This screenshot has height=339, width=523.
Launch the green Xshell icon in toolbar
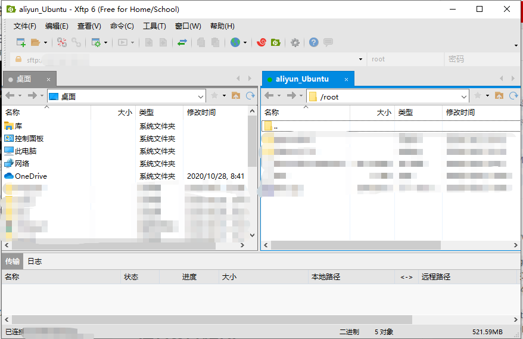pos(276,42)
